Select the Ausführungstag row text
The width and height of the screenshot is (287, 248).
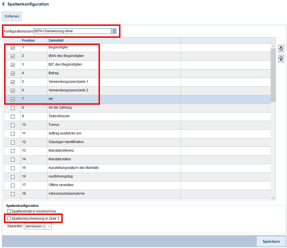pyautogui.click(x=61, y=176)
